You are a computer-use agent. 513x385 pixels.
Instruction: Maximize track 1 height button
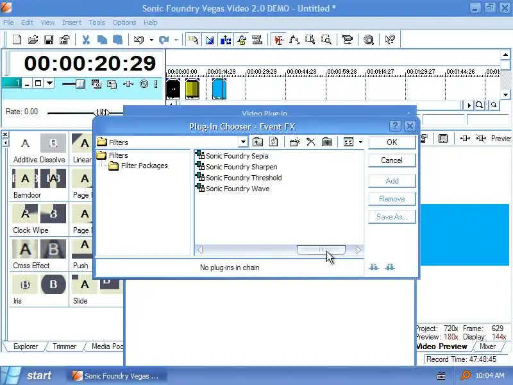pyautogui.click(x=38, y=83)
